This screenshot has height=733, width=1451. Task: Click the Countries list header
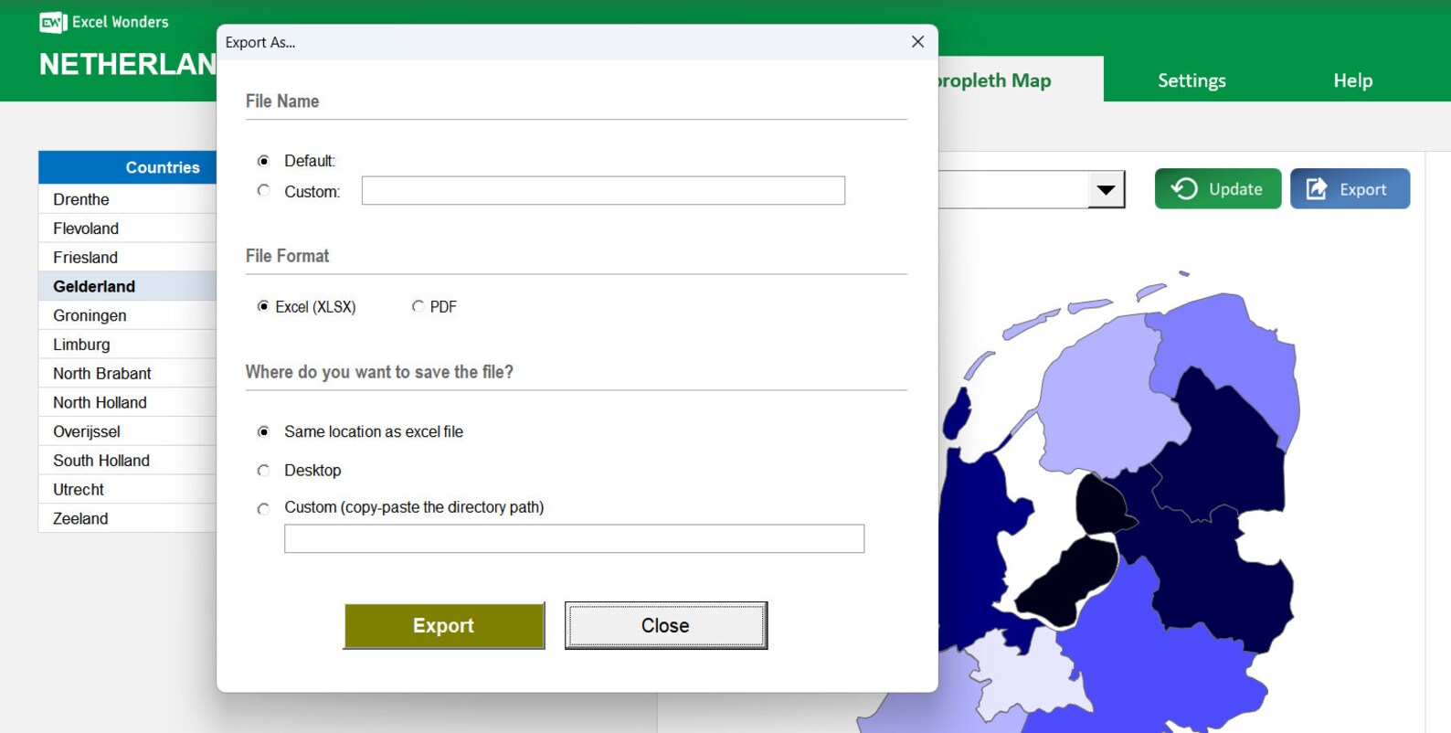(128, 167)
